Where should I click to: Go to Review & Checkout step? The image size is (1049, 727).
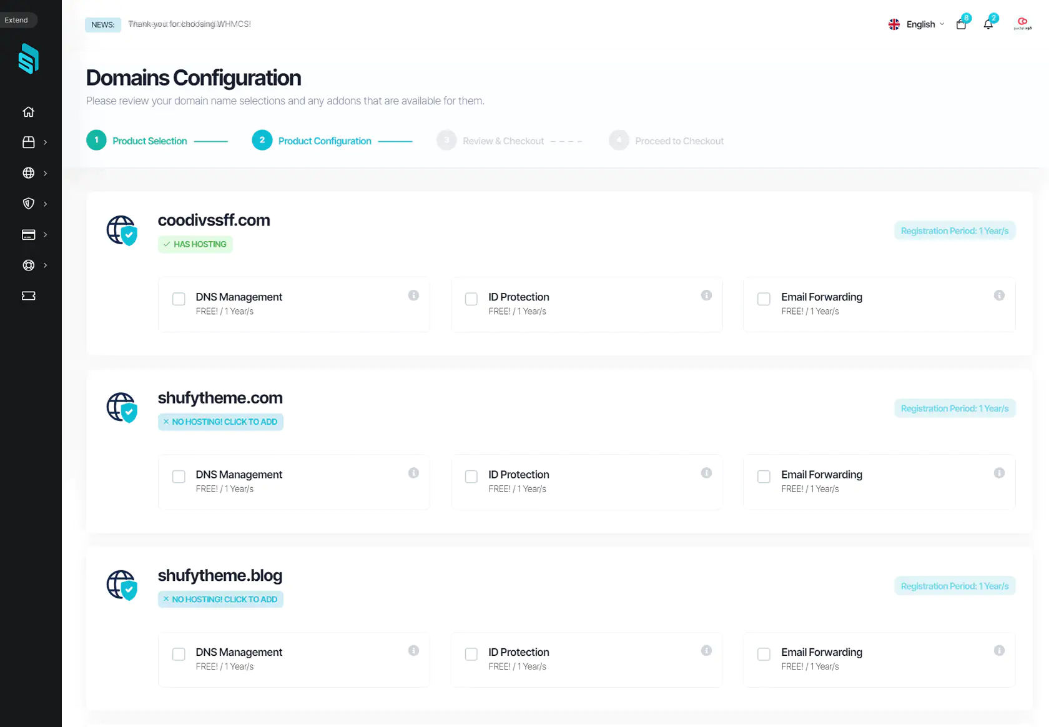(491, 141)
